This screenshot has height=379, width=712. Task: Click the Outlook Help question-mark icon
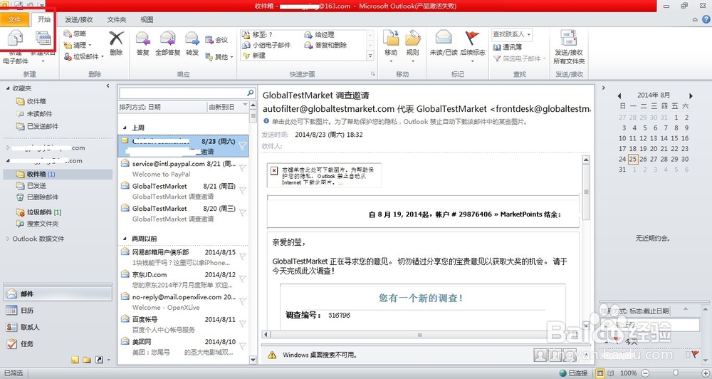[x=706, y=19]
